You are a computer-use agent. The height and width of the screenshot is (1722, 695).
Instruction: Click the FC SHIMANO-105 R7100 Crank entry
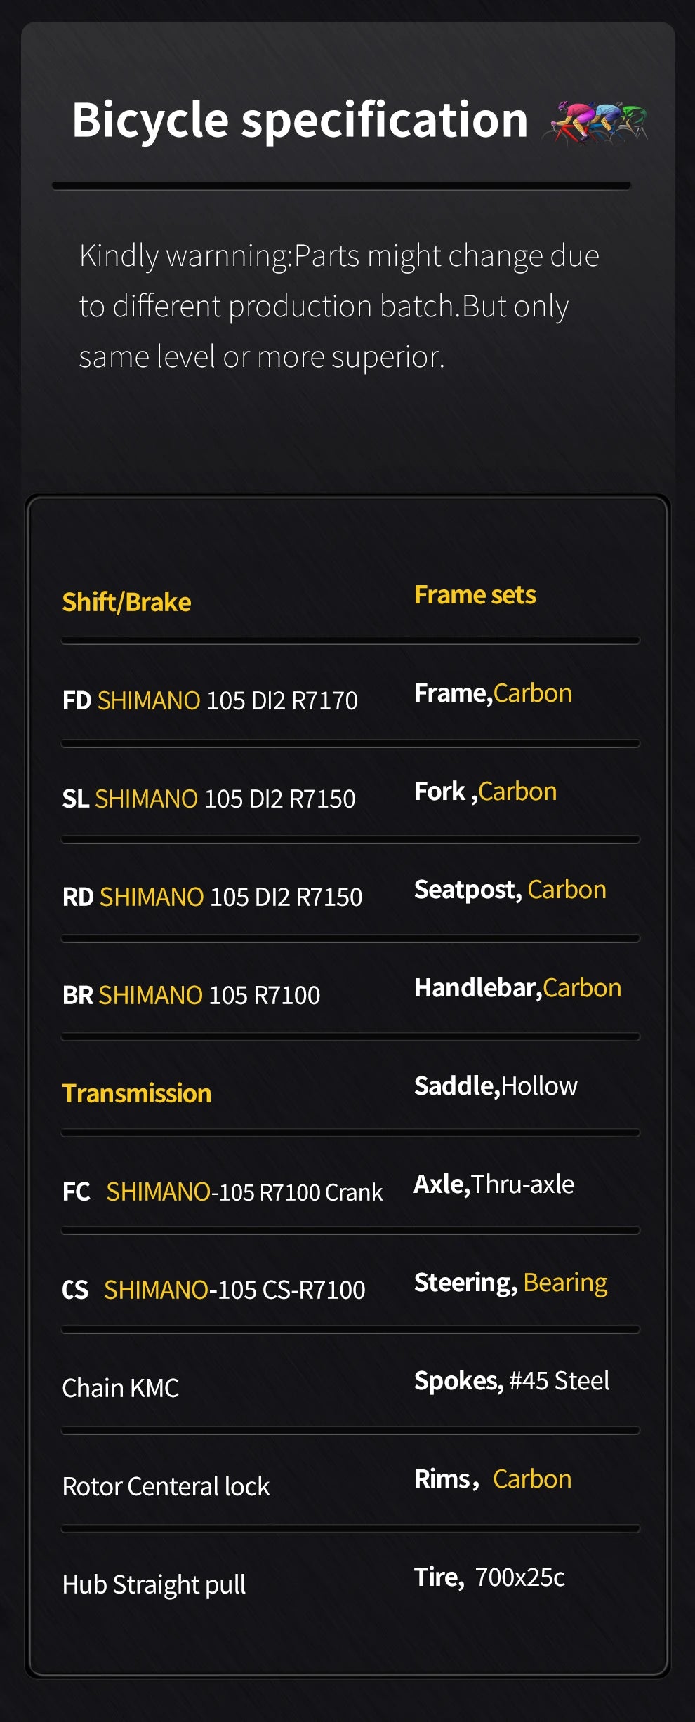[x=222, y=1192]
